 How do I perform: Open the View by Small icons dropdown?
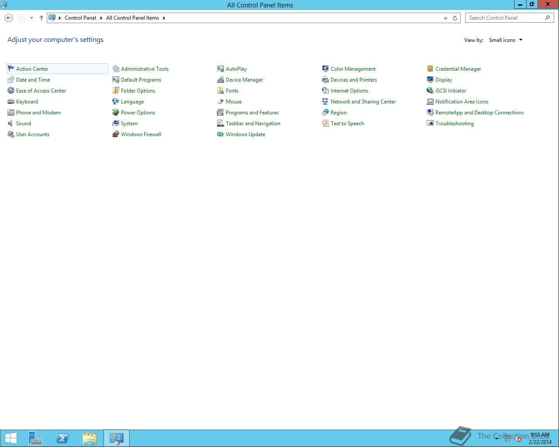pyautogui.click(x=506, y=40)
